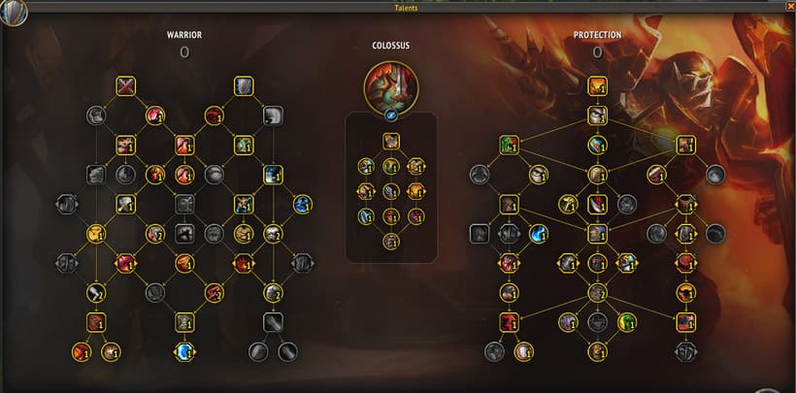Select the blue orb circular node in Protection tree
Viewport: 796px width, 393px height.
point(538,234)
